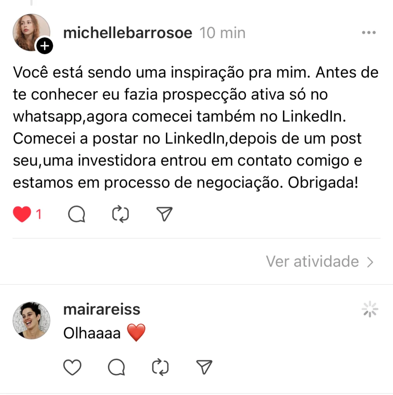Repost mairareiss's reply
Viewport: 393px width, 395px height.
(160, 367)
